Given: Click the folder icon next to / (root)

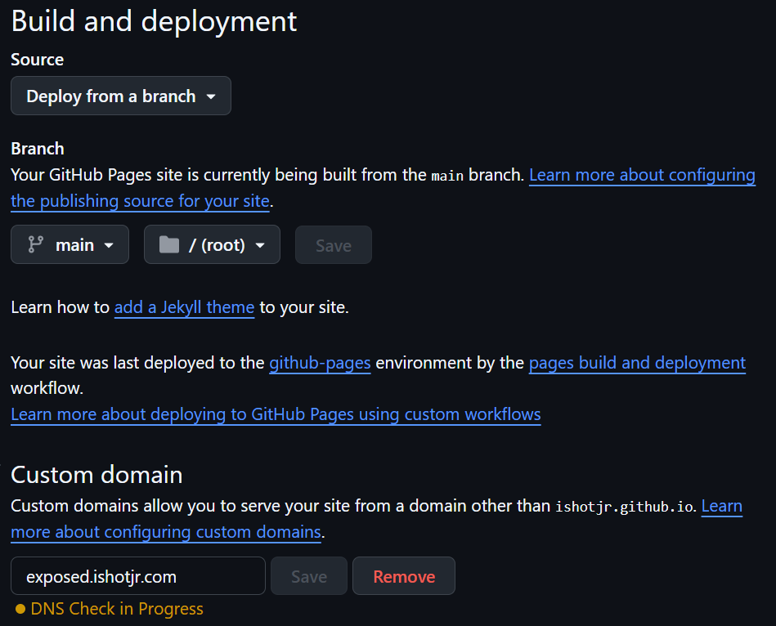Looking at the screenshot, I should pos(169,244).
